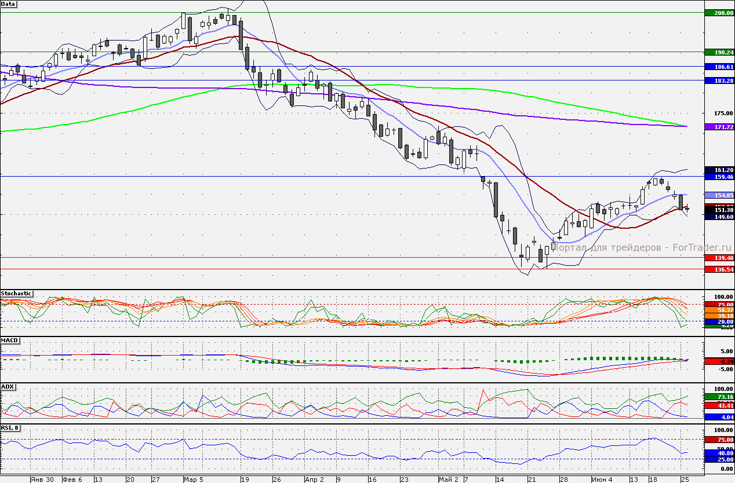Select the blue 183.28 price tag

click(x=719, y=80)
